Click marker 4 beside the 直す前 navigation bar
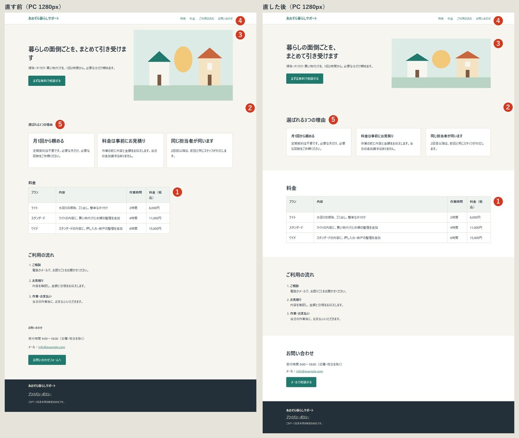Image resolution: width=519 pixels, height=438 pixels. [240, 20]
